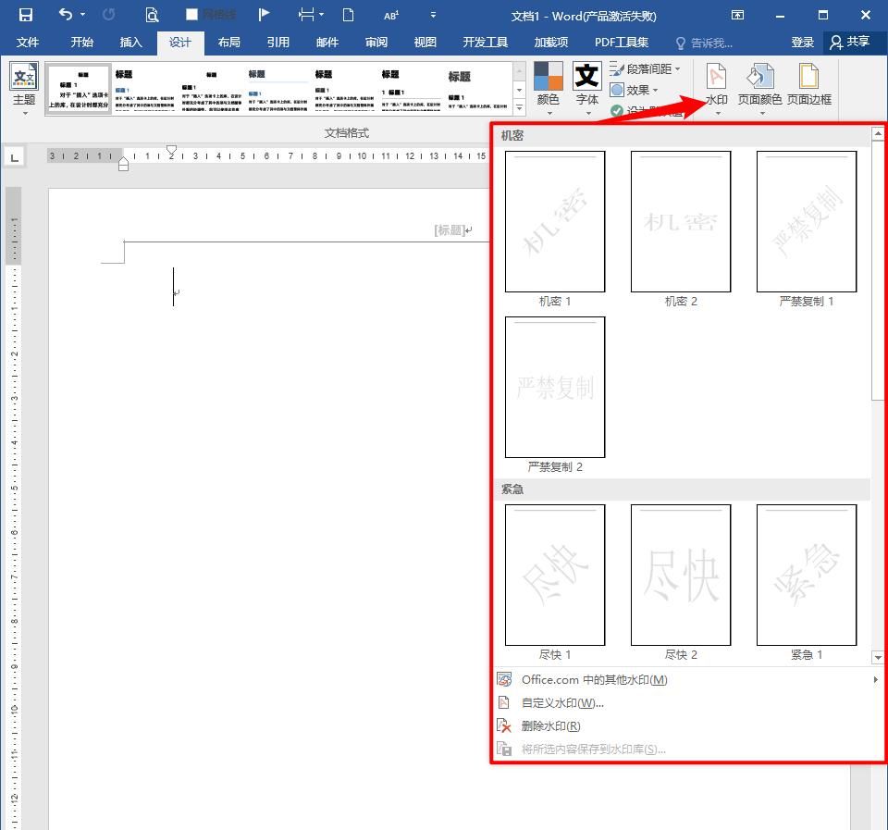Click the 告诉我 search box

pyautogui.click(x=705, y=43)
